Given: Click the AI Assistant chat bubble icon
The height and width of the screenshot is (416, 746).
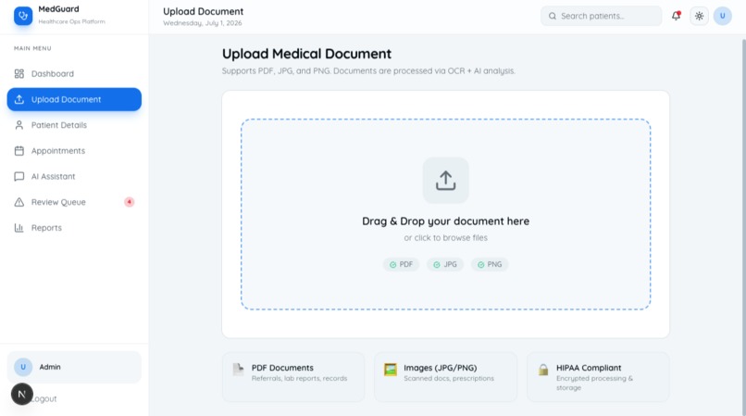Looking at the screenshot, I should pos(19,177).
